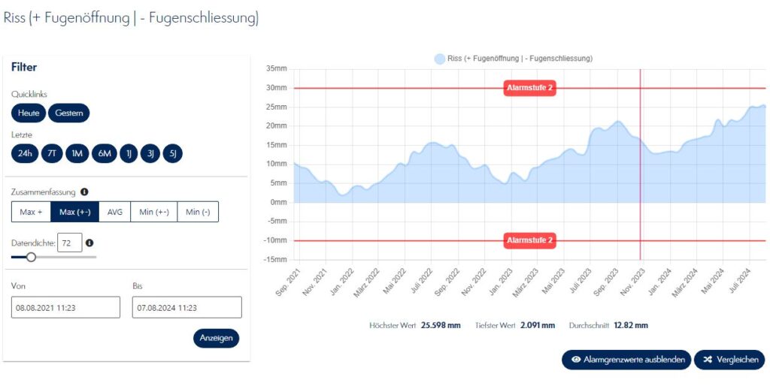
Task: Select the Max (+-) summary option
Action: [x=74, y=213]
